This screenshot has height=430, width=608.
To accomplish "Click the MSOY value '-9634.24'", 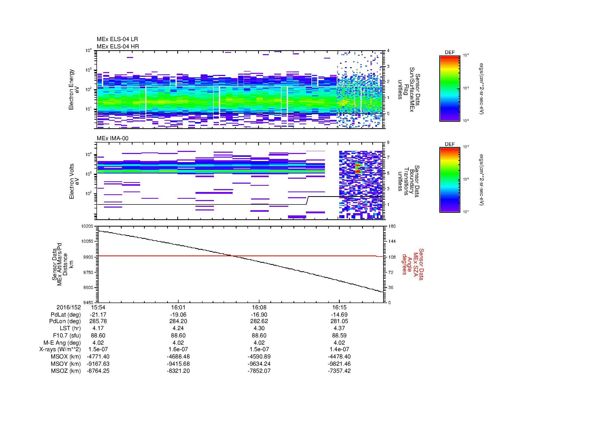I will point(259,364).
